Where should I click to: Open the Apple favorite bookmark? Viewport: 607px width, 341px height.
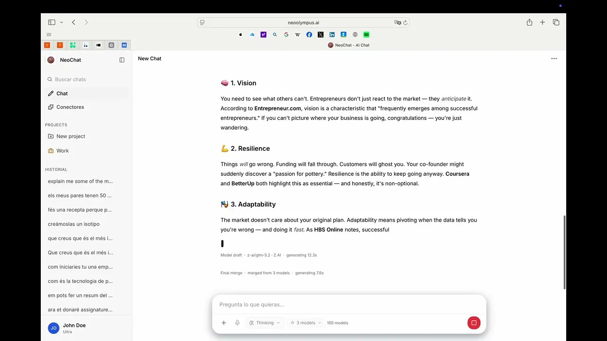point(241,35)
